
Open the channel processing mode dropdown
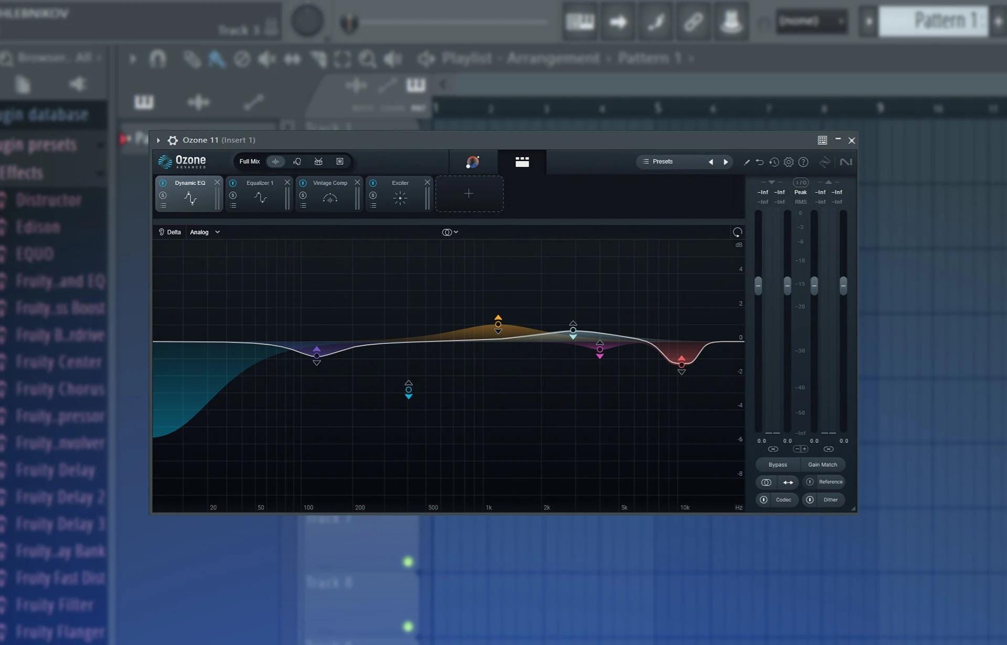click(450, 232)
